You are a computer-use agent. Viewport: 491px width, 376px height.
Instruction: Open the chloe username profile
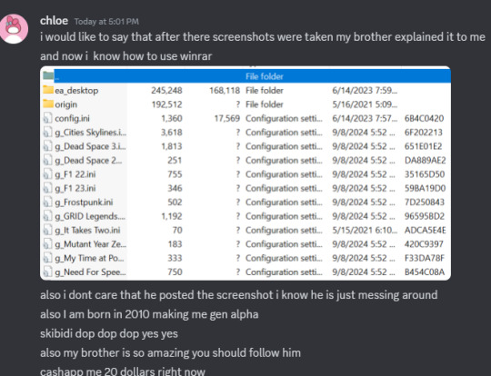click(54, 21)
